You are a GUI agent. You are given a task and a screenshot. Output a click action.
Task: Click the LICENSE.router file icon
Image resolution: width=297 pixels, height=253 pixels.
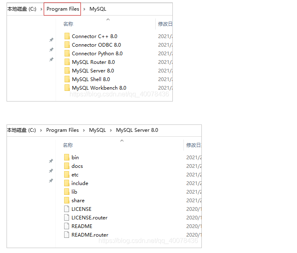67,217
